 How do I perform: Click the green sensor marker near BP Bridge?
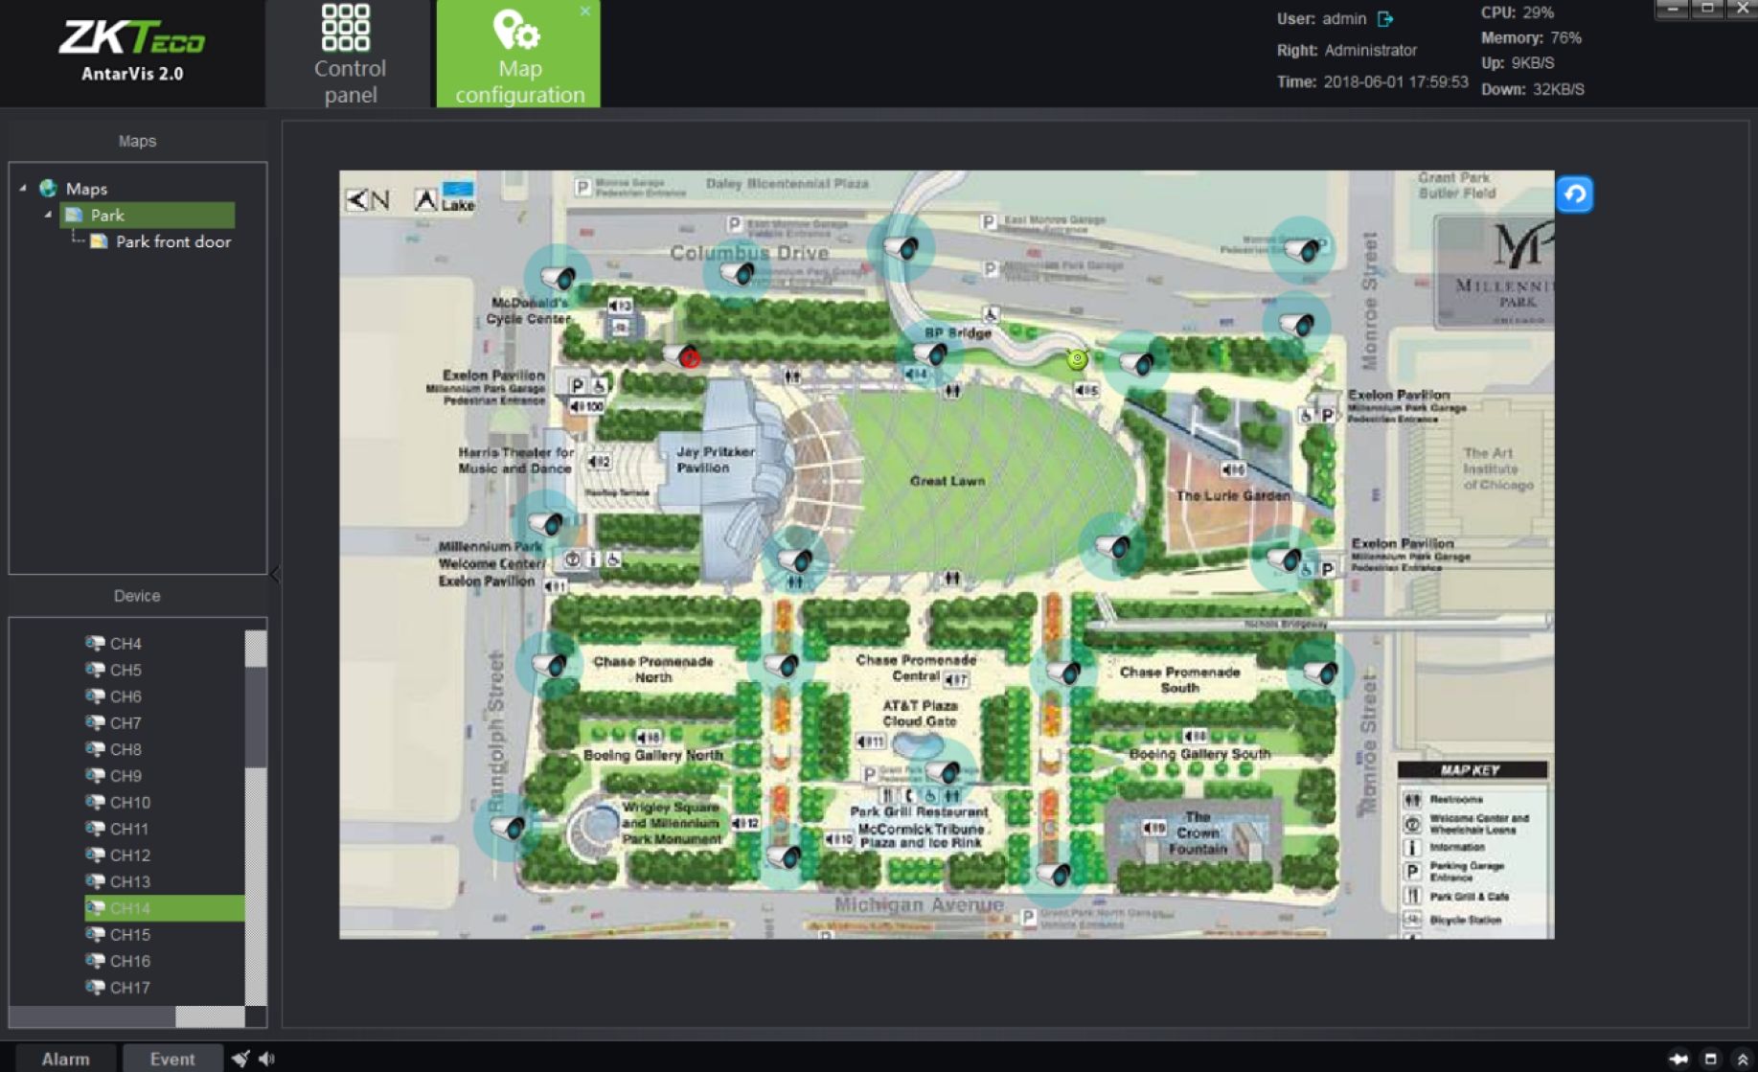point(1077,359)
